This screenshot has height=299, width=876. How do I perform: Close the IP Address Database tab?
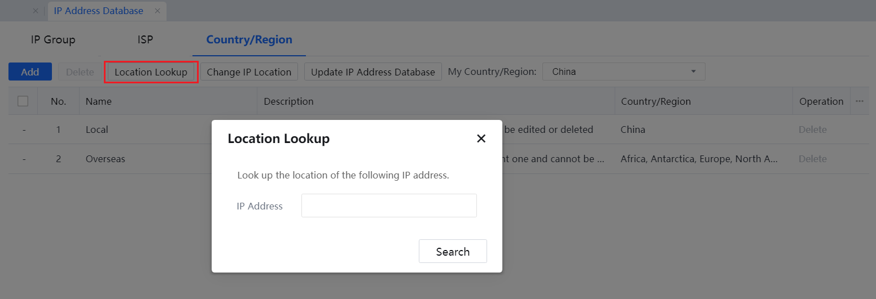point(157,11)
